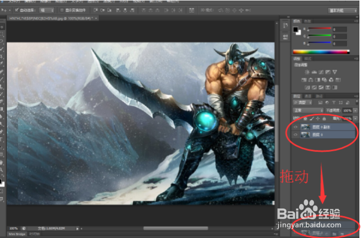Toggle Lock image pixels brush icon

(x=311, y=118)
